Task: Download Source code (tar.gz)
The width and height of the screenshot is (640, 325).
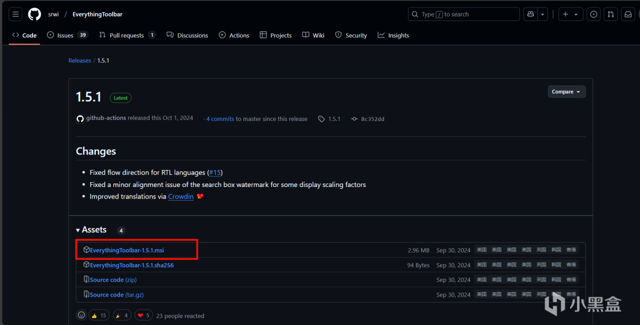Action: click(x=116, y=295)
